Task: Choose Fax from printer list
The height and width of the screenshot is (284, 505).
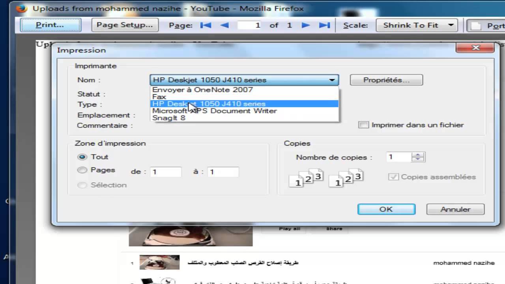Action: click(x=244, y=97)
